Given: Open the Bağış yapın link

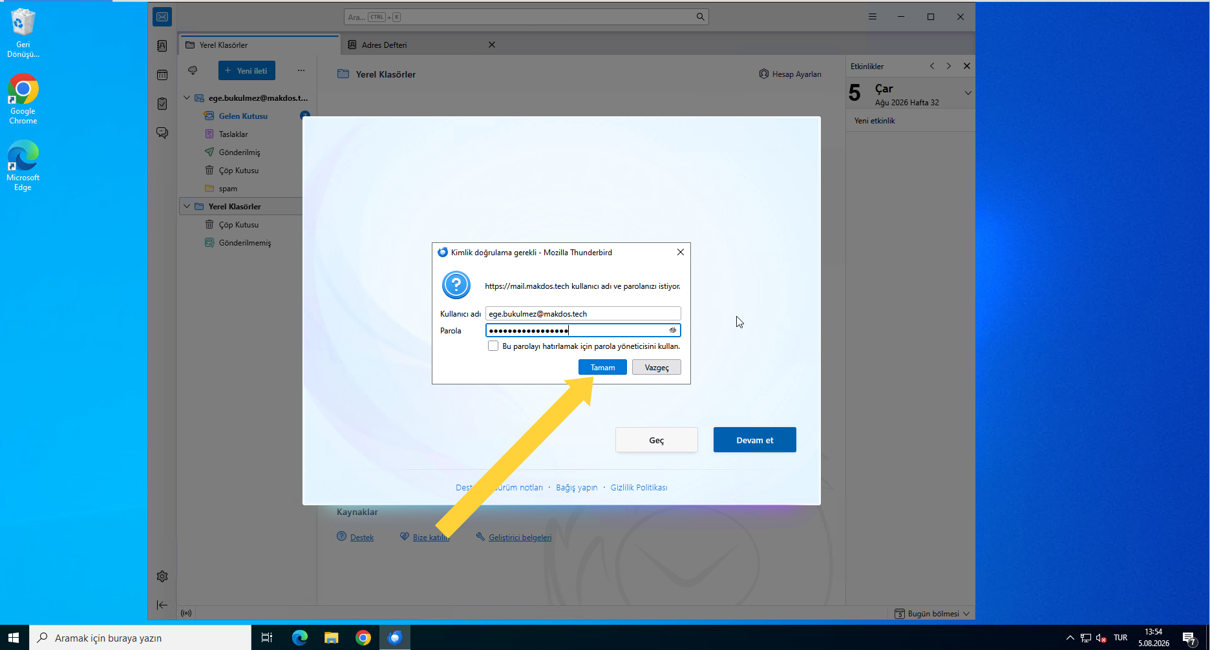Looking at the screenshot, I should tap(577, 488).
